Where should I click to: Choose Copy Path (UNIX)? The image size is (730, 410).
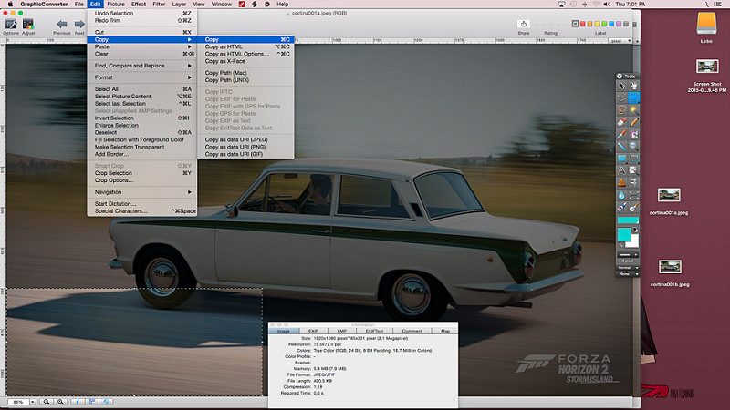tap(245, 80)
